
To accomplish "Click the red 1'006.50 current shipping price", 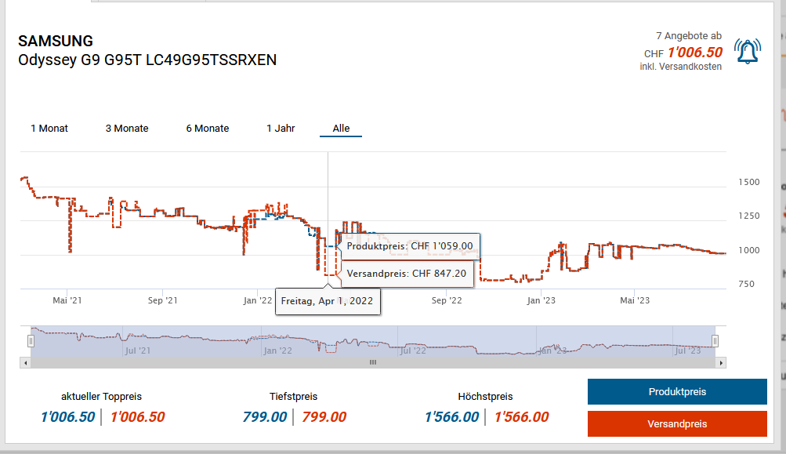I will point(137,417).
